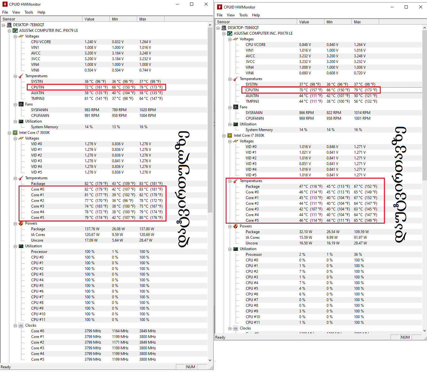Collapse the Intel Core i7 3930K node in left window
Screen dimensions: 427x372
[x=9, y=133]
